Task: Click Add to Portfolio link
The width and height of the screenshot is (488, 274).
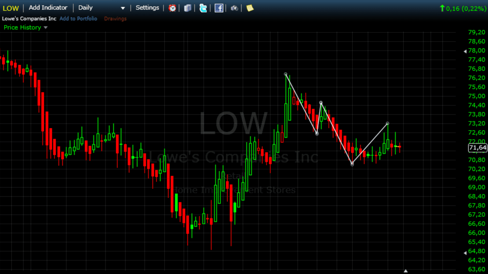Action: pos(78,18)
